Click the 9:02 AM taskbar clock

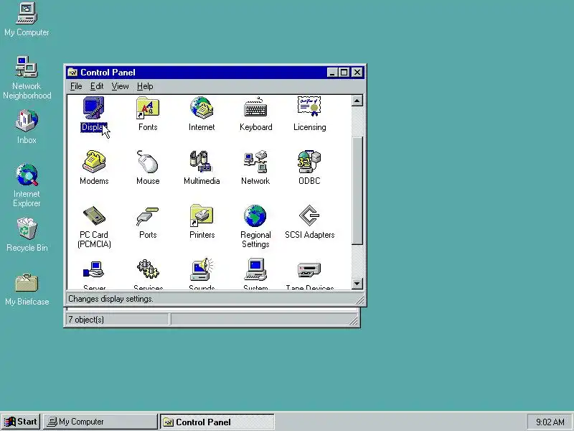click(550, 422)
